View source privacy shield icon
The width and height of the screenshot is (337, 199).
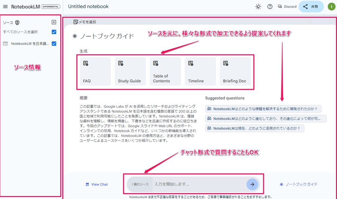click(x=17, y=23)
